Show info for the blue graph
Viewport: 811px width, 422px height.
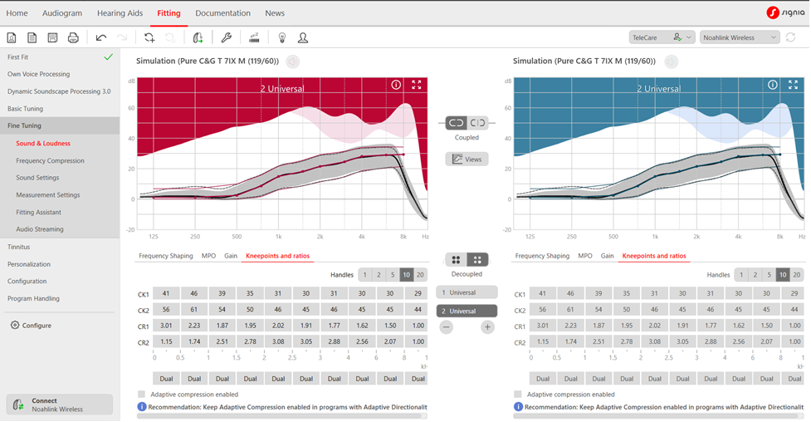pyautogui.click(x=773, y=85)
